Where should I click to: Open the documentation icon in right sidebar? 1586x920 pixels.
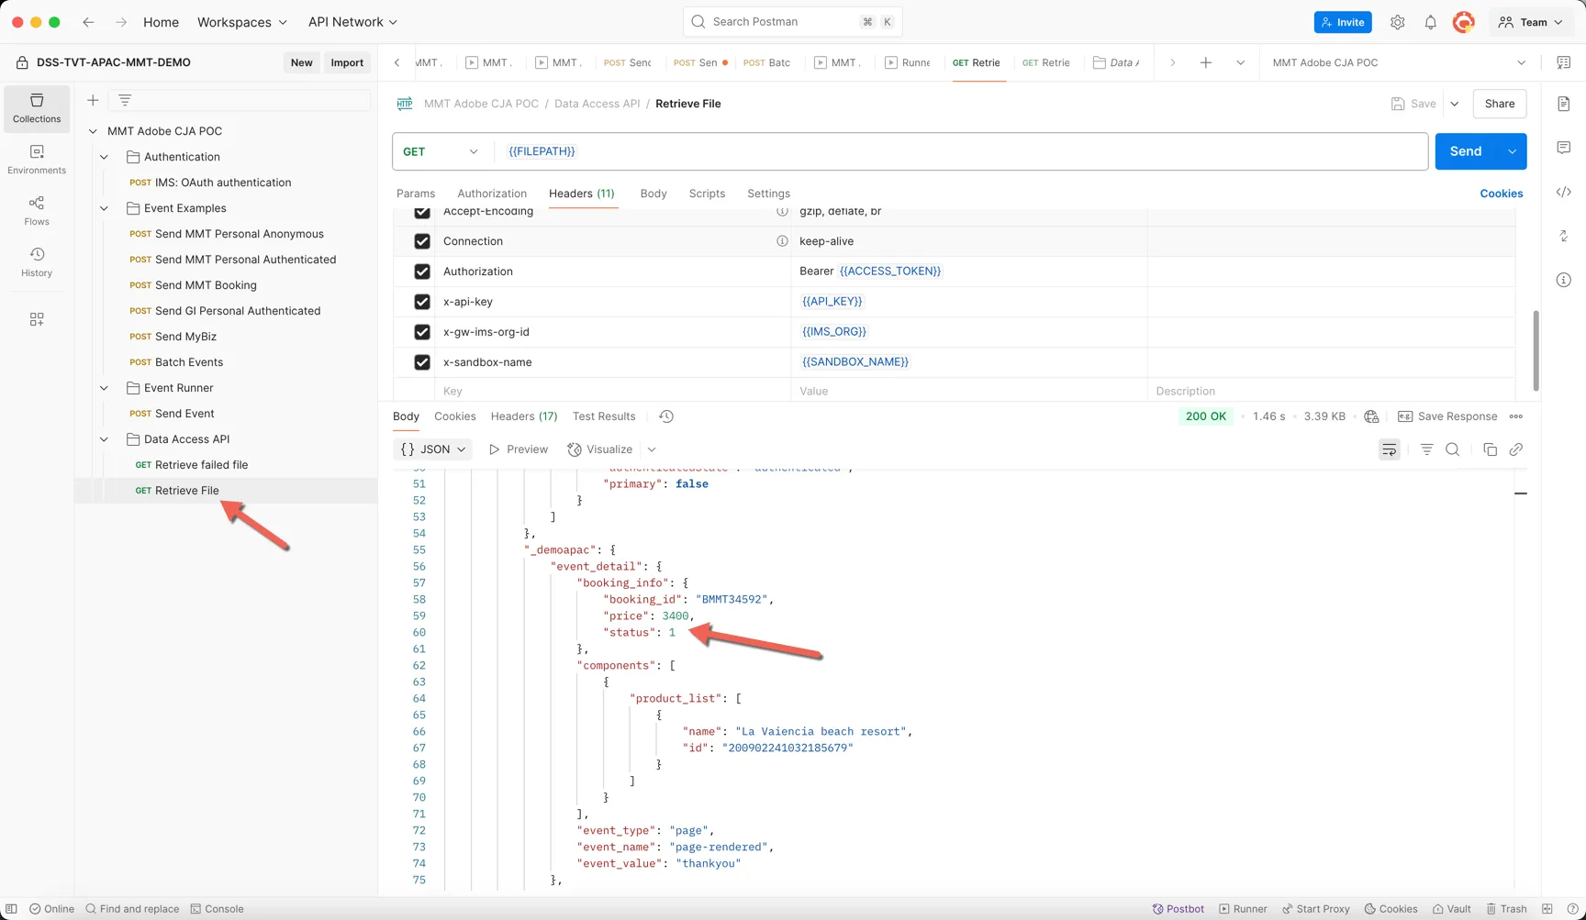pos(1564,104)
